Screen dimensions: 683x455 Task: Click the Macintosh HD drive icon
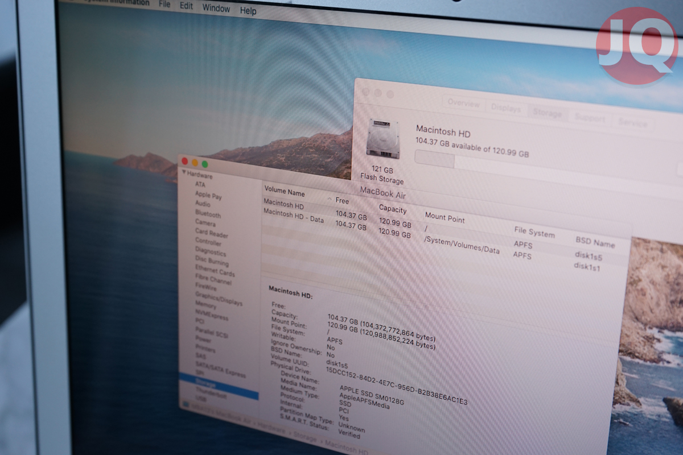pyautogui.click(x=383, y=138)
